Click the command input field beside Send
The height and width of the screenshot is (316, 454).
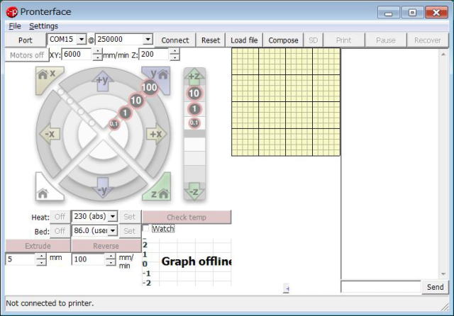pyautogui.click(x=381, y=287)
